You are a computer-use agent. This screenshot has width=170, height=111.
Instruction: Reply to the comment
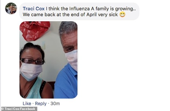click(41, 104)
